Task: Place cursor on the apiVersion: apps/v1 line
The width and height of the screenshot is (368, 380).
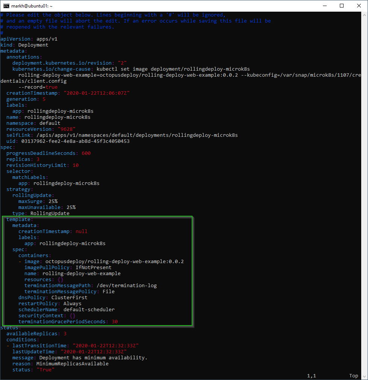Action: [x=29, y=39]
